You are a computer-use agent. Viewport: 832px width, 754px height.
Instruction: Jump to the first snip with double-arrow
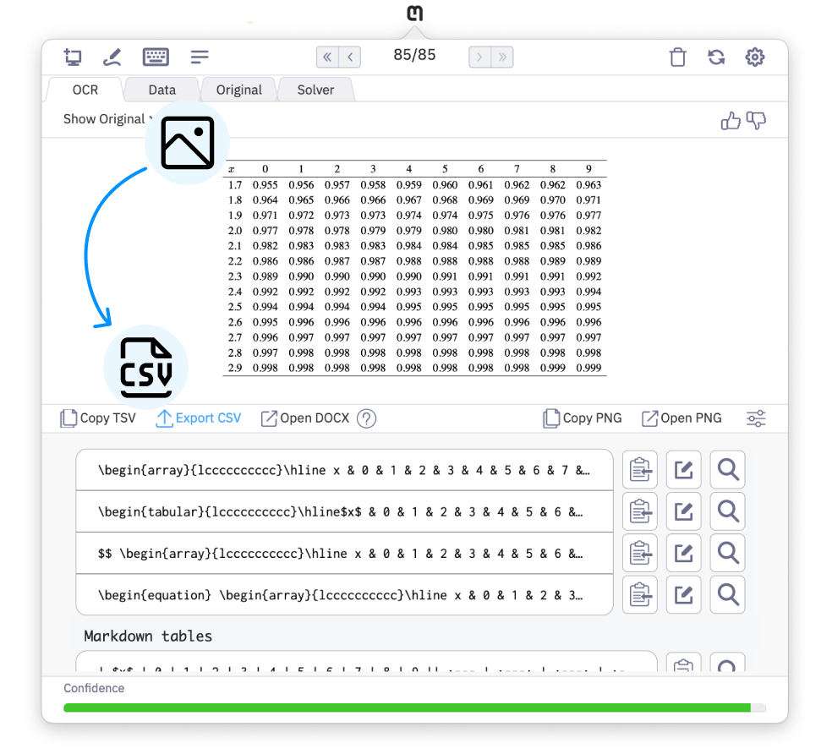[326, 57]
